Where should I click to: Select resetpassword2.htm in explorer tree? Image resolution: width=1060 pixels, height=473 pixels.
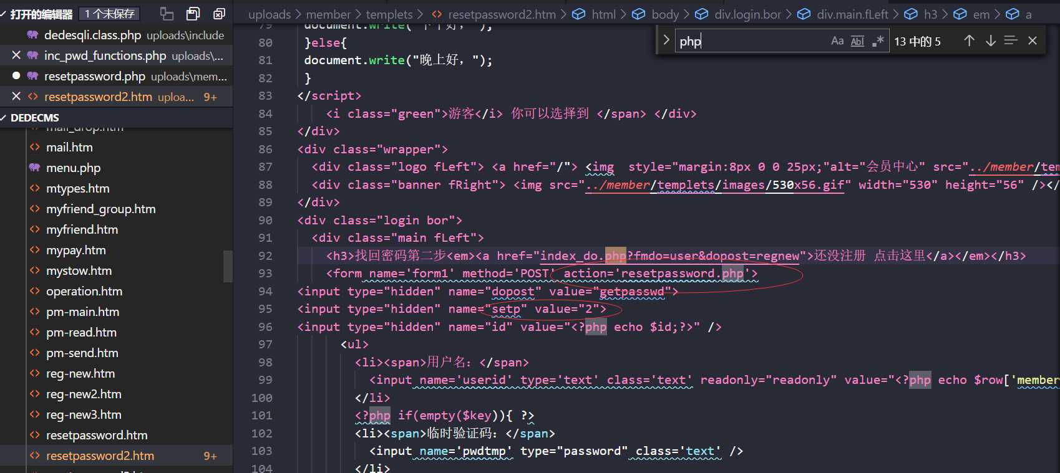tap(100, 456)
